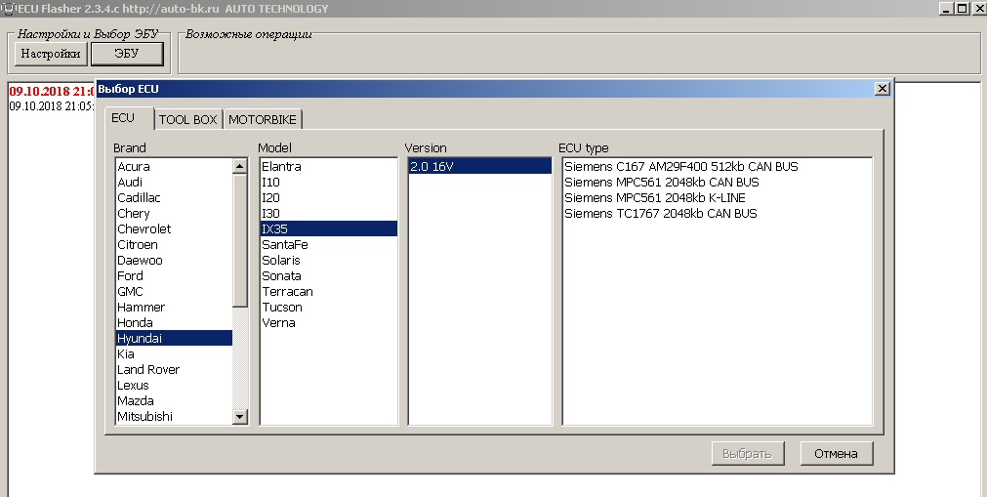987x497 pixels.
Task: Choose Cadillac brand
Action: point(175,198)
